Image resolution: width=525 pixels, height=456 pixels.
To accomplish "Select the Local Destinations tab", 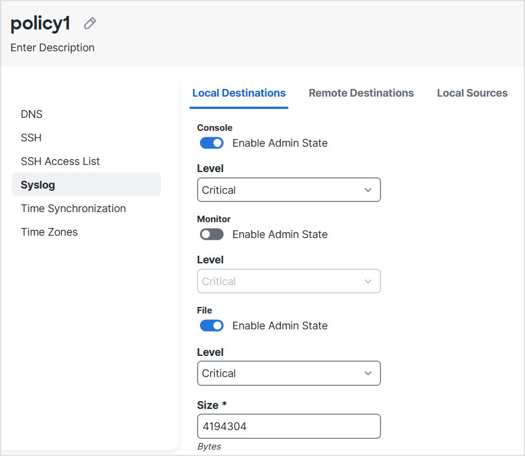I will point(238,92).
